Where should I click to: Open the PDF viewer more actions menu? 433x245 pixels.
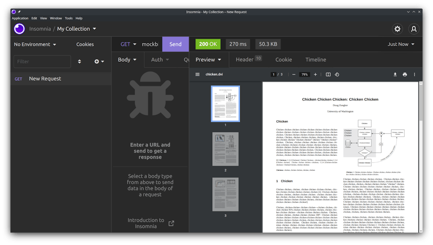coord(414,74)
